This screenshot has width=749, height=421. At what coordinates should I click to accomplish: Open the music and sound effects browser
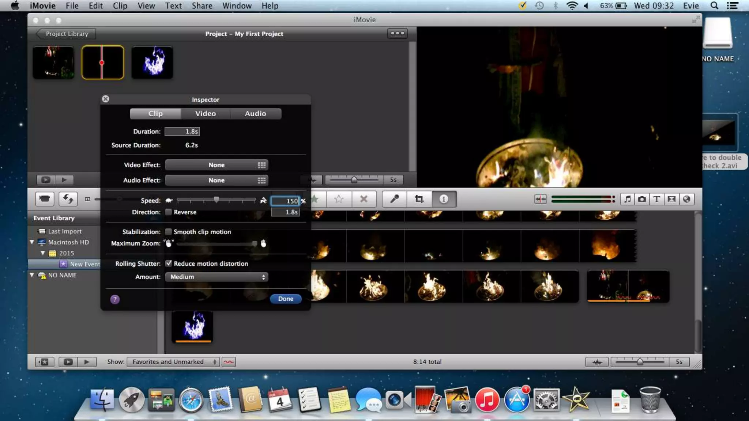[628, 199]
